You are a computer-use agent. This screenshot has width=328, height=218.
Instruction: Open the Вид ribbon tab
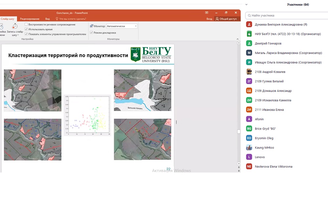click(x=48, y=19)
